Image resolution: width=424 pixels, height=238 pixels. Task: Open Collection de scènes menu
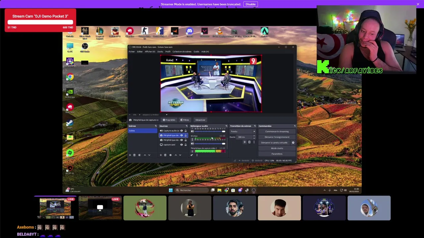coord(182,52)
